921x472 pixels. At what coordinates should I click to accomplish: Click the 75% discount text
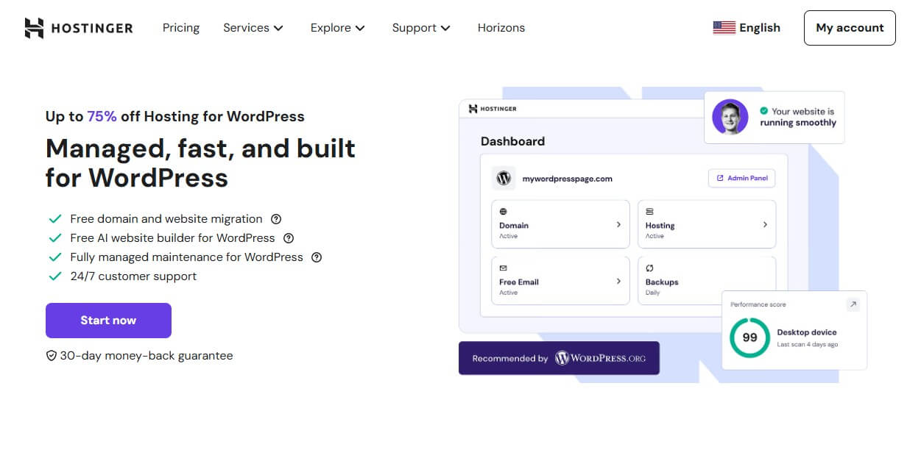point(102,116)
